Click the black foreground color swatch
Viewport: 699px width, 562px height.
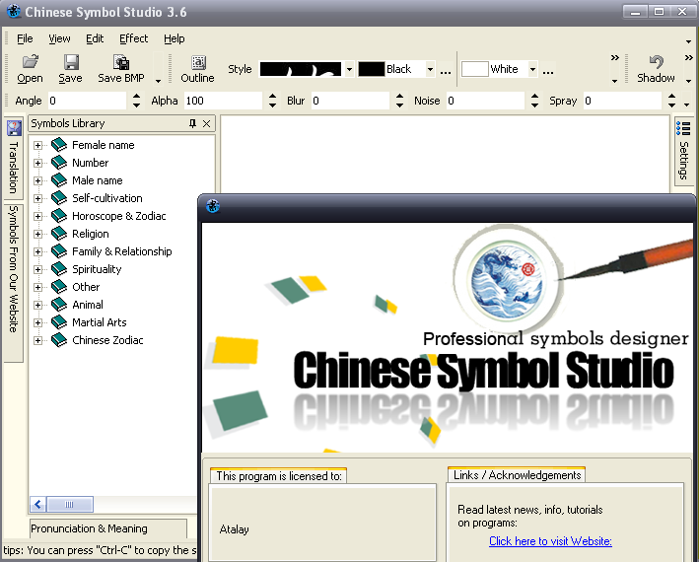[372, 69]
